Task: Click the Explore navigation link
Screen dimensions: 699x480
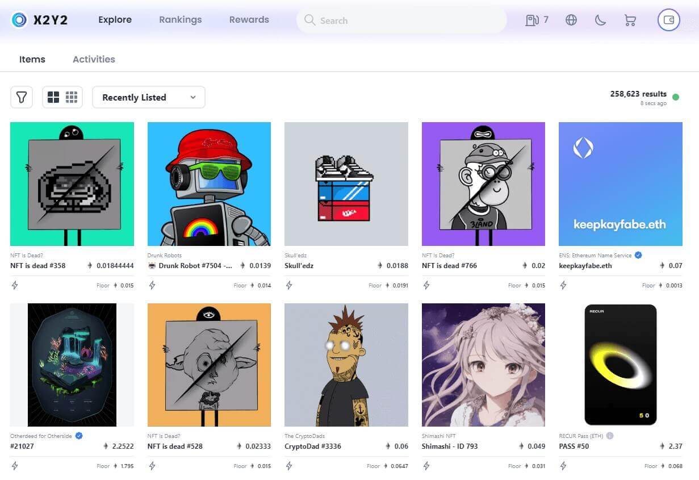Action: pos(115,19)
